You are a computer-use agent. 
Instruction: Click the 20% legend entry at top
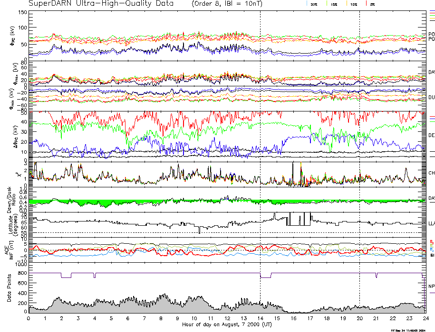coord(314,4)
